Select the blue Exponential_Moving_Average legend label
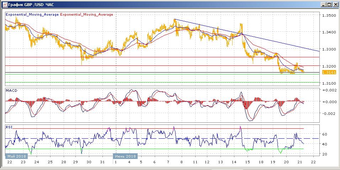Viewport: 340px width, 170px height. [32, 15]
